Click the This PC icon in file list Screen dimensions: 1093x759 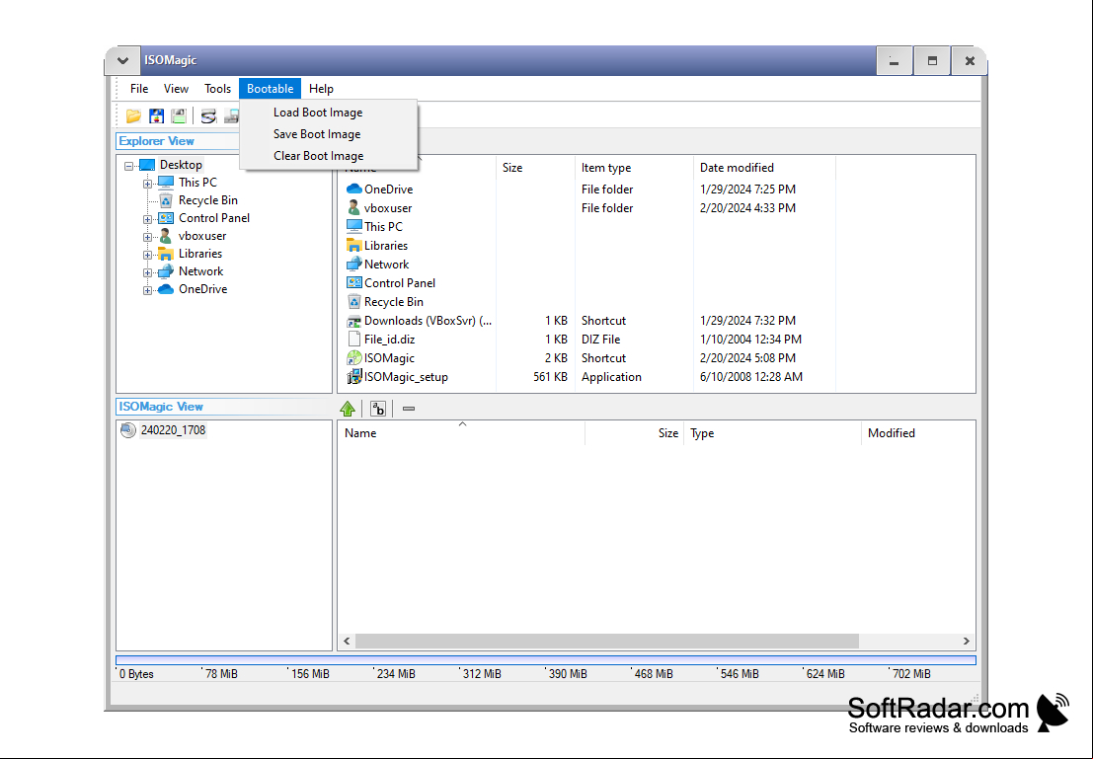354,226
